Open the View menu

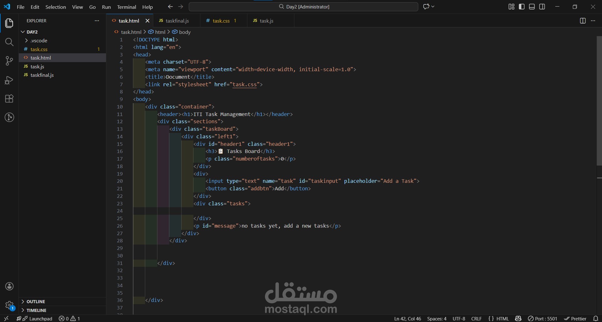pos(77,7)
